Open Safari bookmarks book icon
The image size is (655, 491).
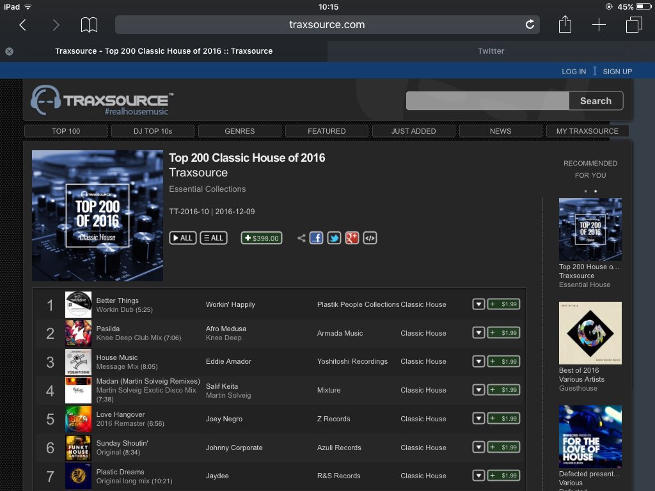[89, 25]
